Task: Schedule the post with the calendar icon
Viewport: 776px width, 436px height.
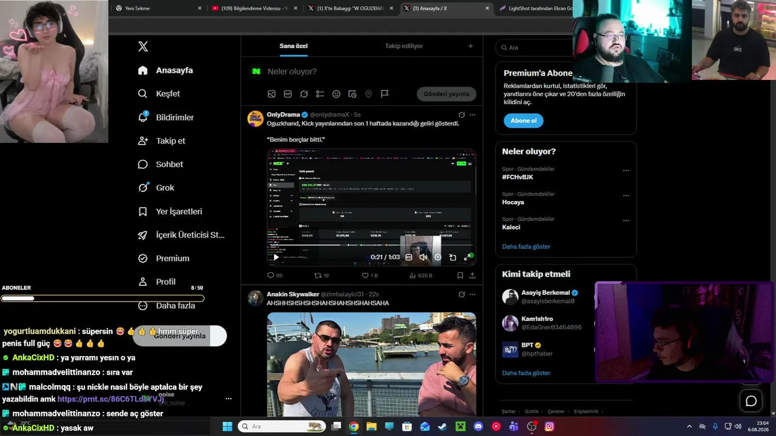Action: coord(352,94)
